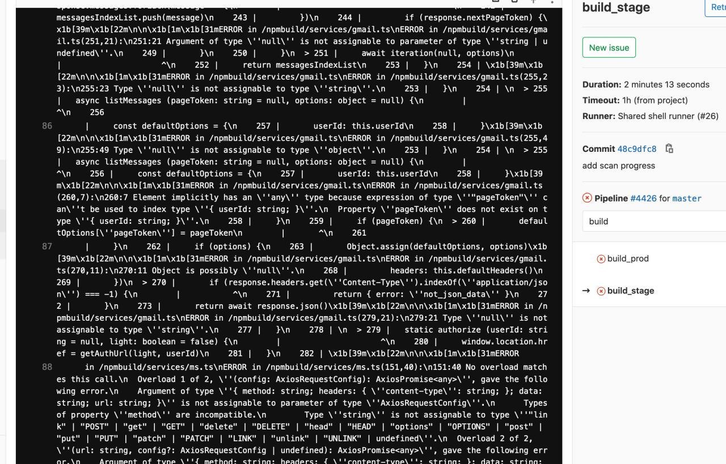This screenshot has height=464, width=726.
Task: Click inside the job log output area
Action: click(289, 232)
